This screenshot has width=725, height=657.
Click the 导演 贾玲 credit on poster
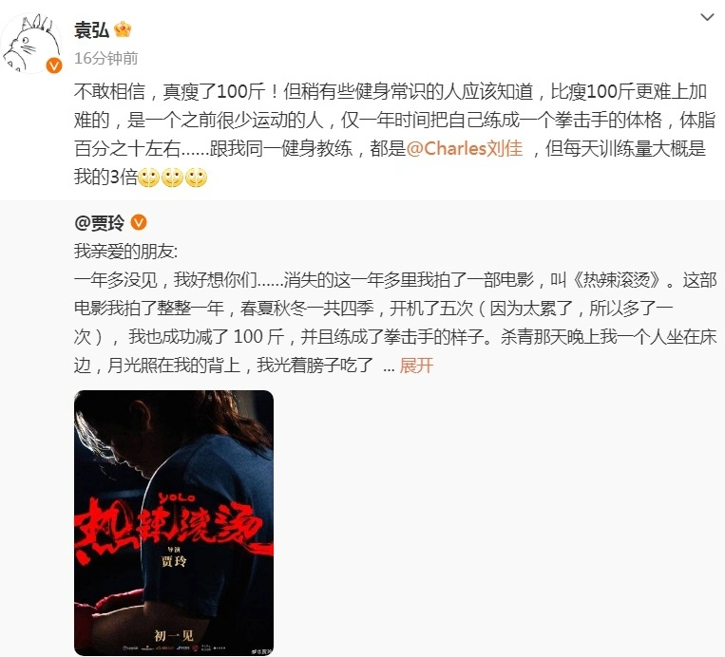pyautogui.click(x=174, y=557)
